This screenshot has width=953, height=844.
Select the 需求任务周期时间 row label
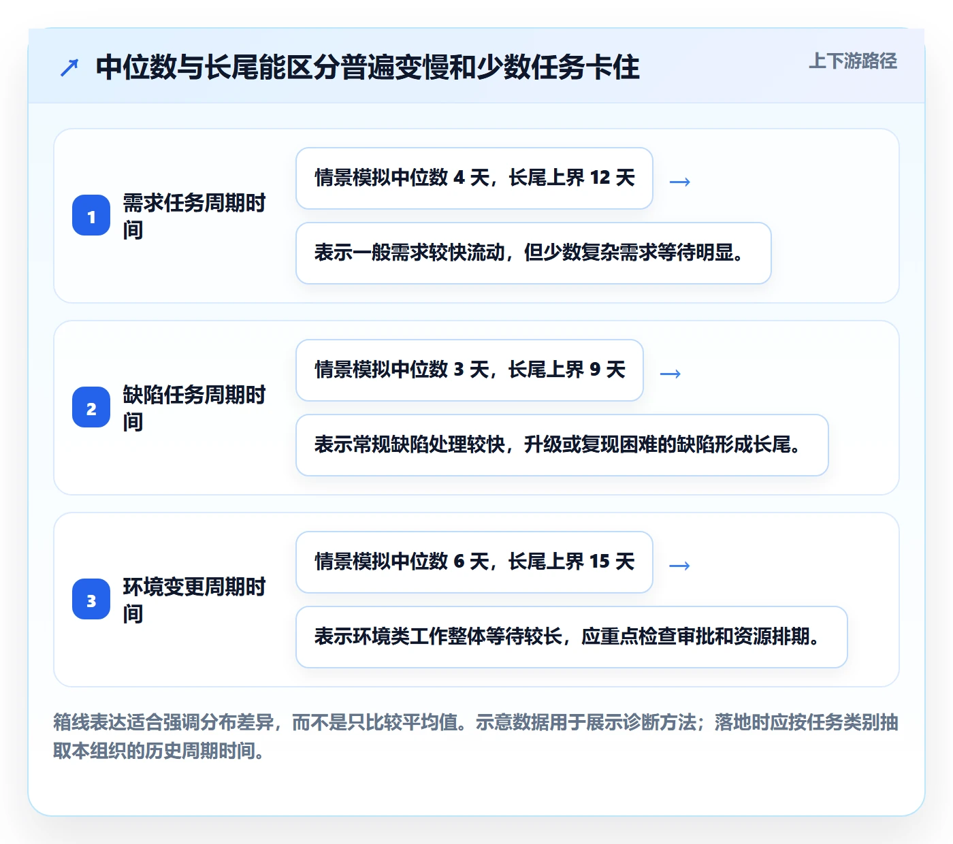194,216
